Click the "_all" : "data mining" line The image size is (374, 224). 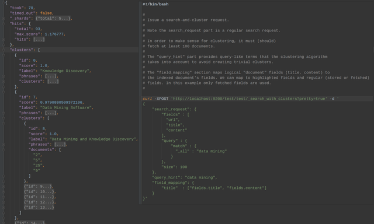click(201, 151)
